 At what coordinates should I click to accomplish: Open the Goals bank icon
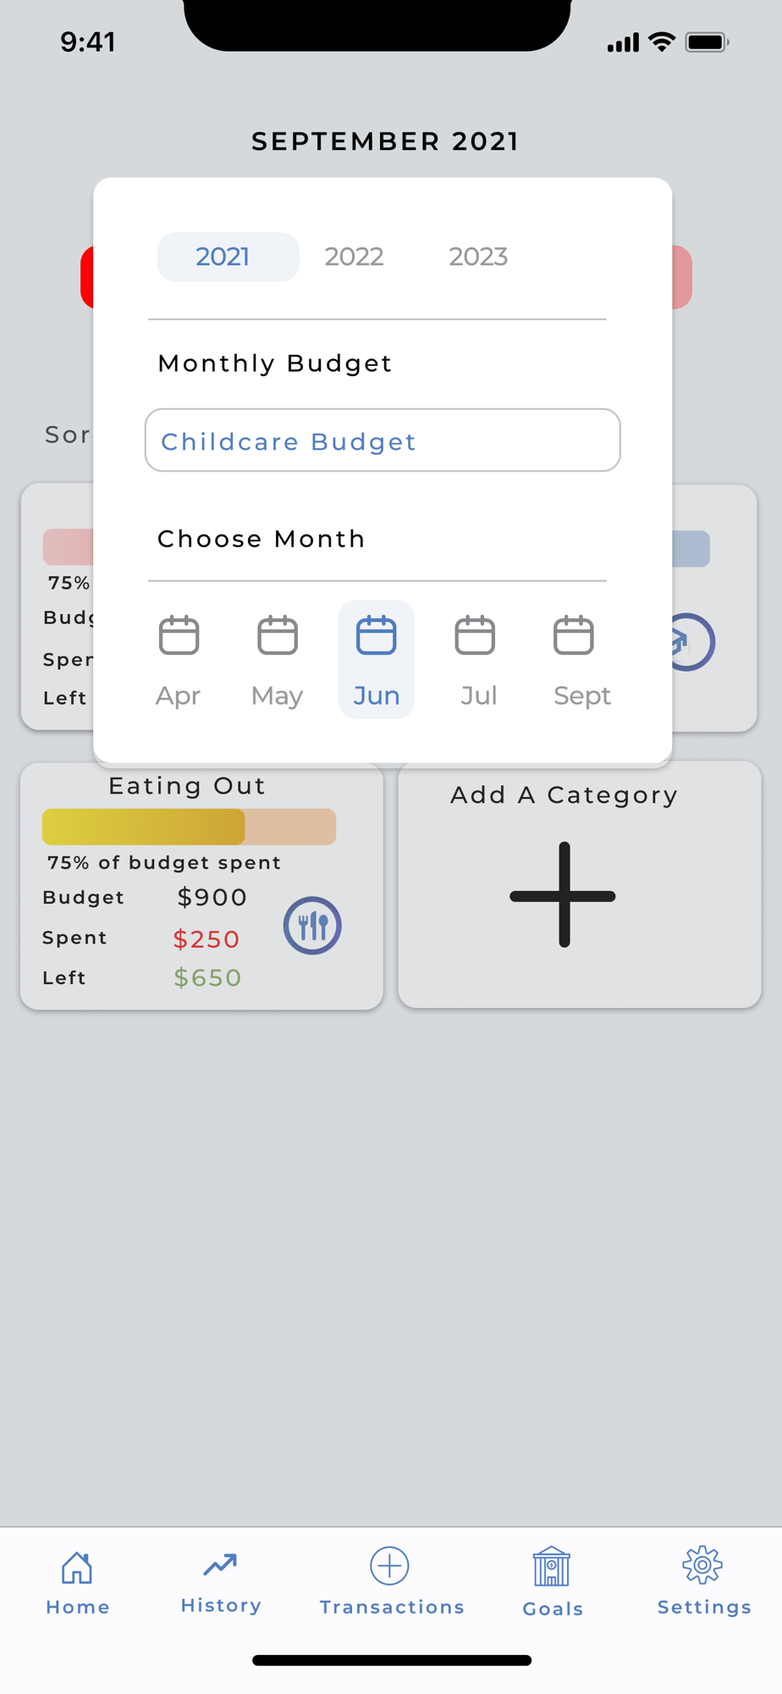(x=551, y=1566)
